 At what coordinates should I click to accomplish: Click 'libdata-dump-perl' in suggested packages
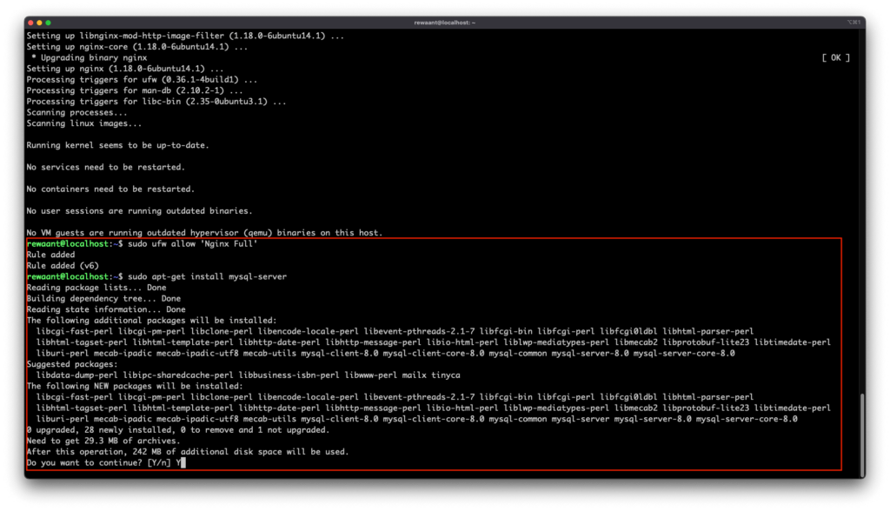coord(76,375)
